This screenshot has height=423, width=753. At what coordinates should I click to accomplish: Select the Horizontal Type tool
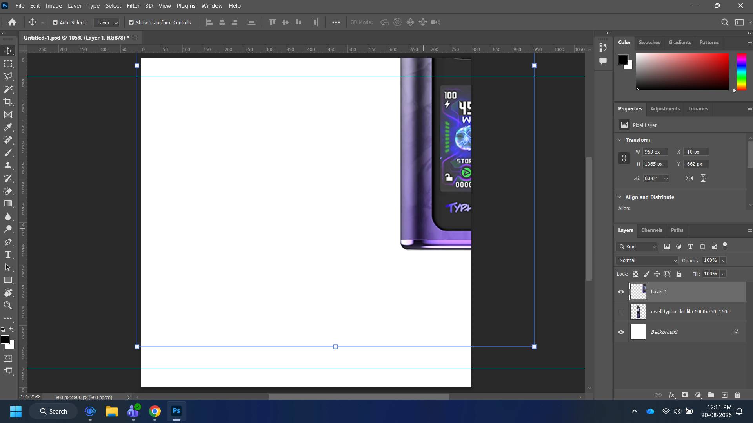pos(8,255)
